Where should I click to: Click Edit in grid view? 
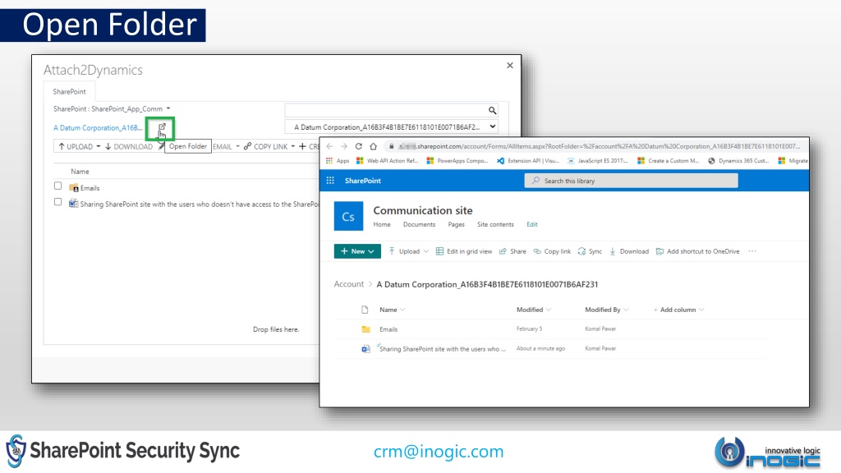click(x=464, y=251)
